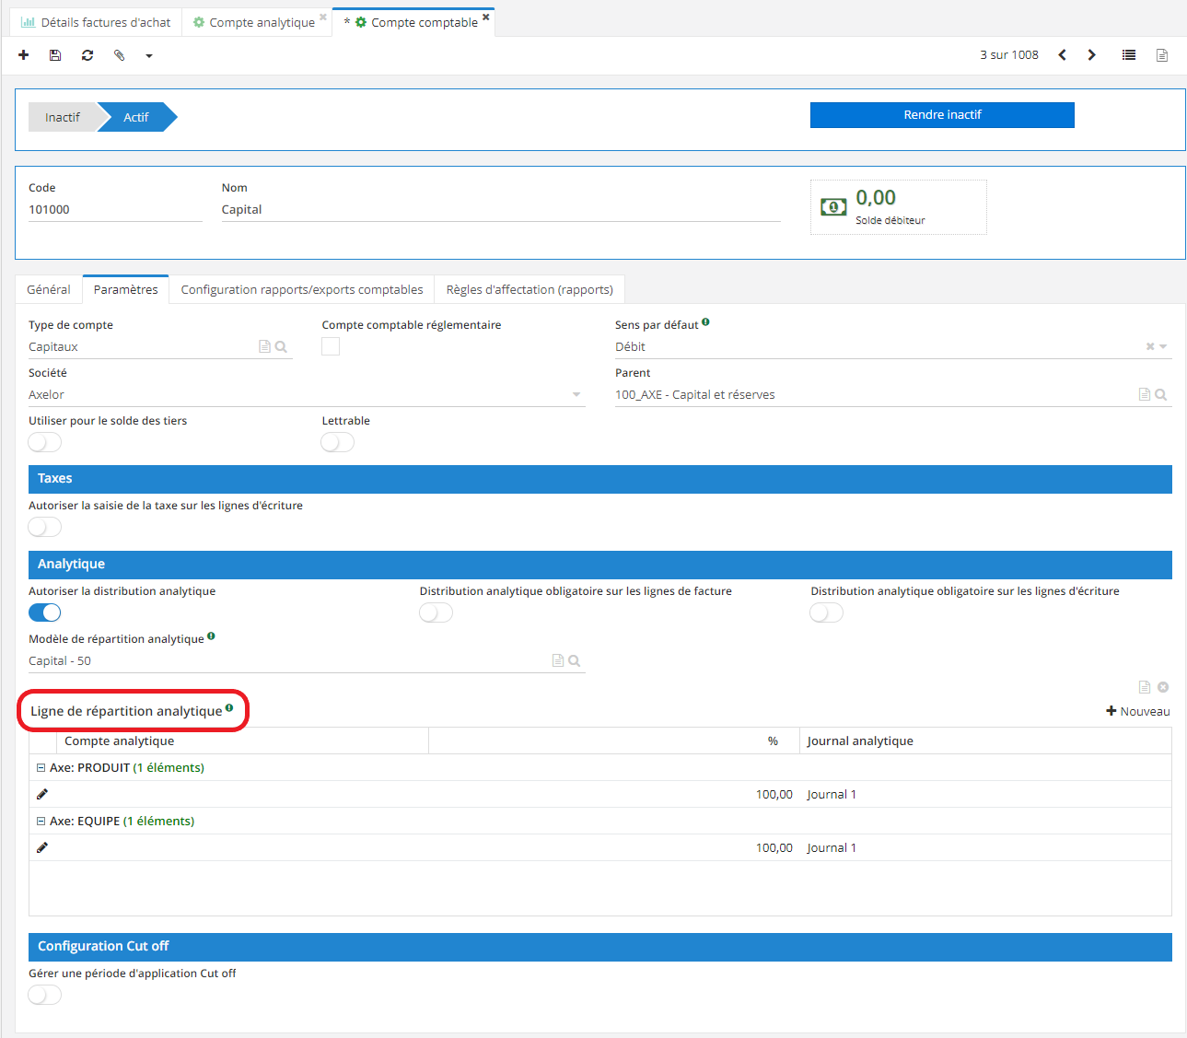This screenshot has height=1038, width=1187.
Task: Select the Paramètres tab
Action: (126, 289)
